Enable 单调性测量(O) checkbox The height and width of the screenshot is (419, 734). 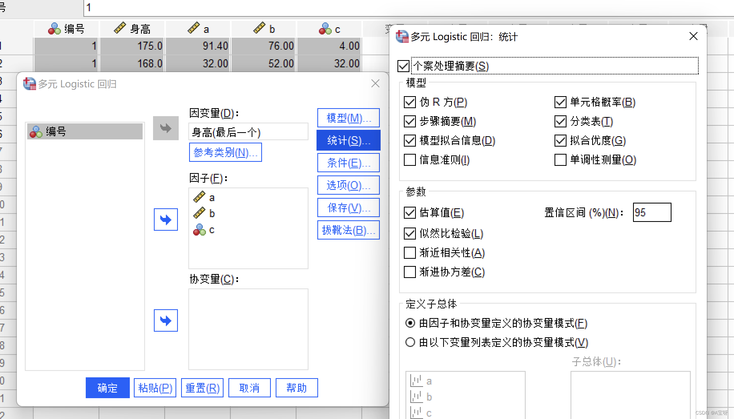point(561,160)
